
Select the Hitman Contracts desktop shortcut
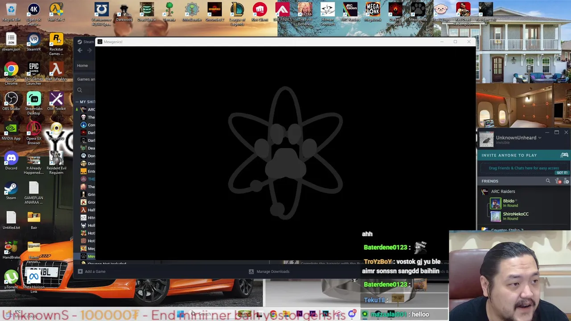point(327,14)
